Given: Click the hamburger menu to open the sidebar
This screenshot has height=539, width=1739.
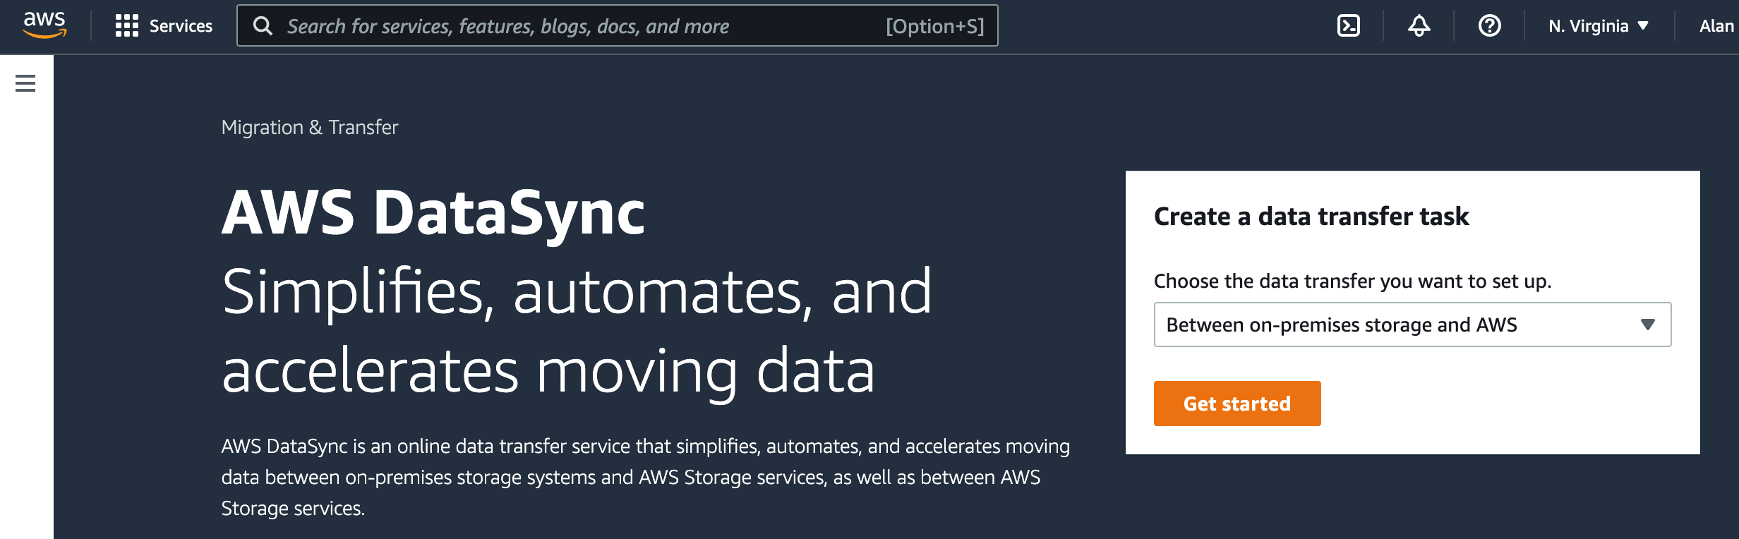Looking at the screenshot, I should [25, 83].
